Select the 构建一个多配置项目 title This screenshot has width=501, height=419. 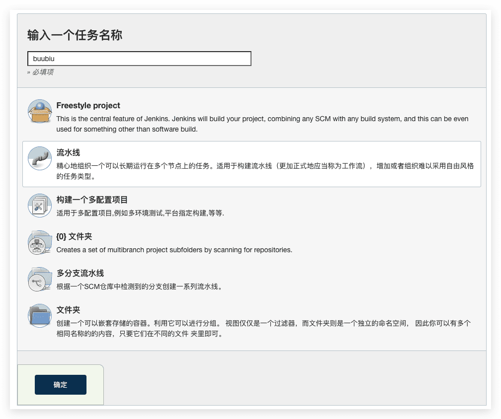(x=92, y=200)
